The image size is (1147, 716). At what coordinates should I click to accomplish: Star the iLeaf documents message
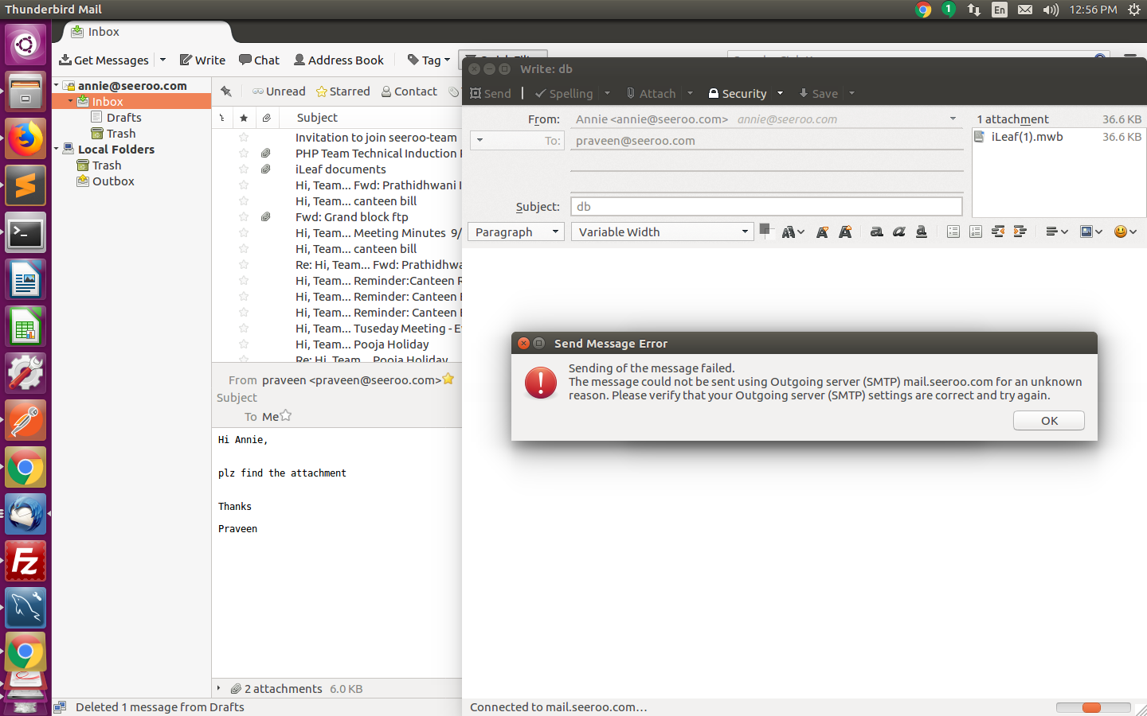point(244,169)
